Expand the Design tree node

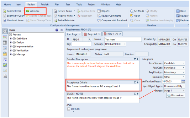pos(11,43)
